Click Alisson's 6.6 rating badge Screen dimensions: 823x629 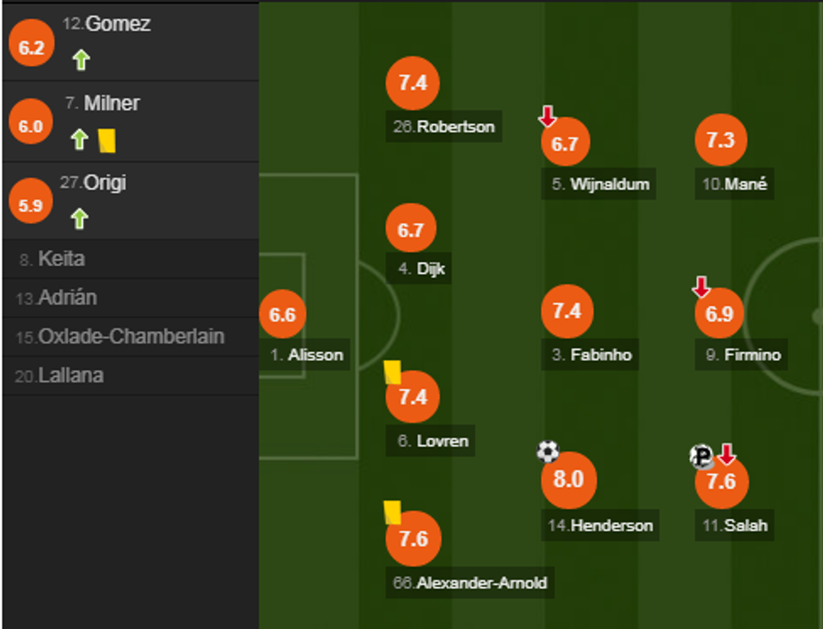[x=282, y=315]
